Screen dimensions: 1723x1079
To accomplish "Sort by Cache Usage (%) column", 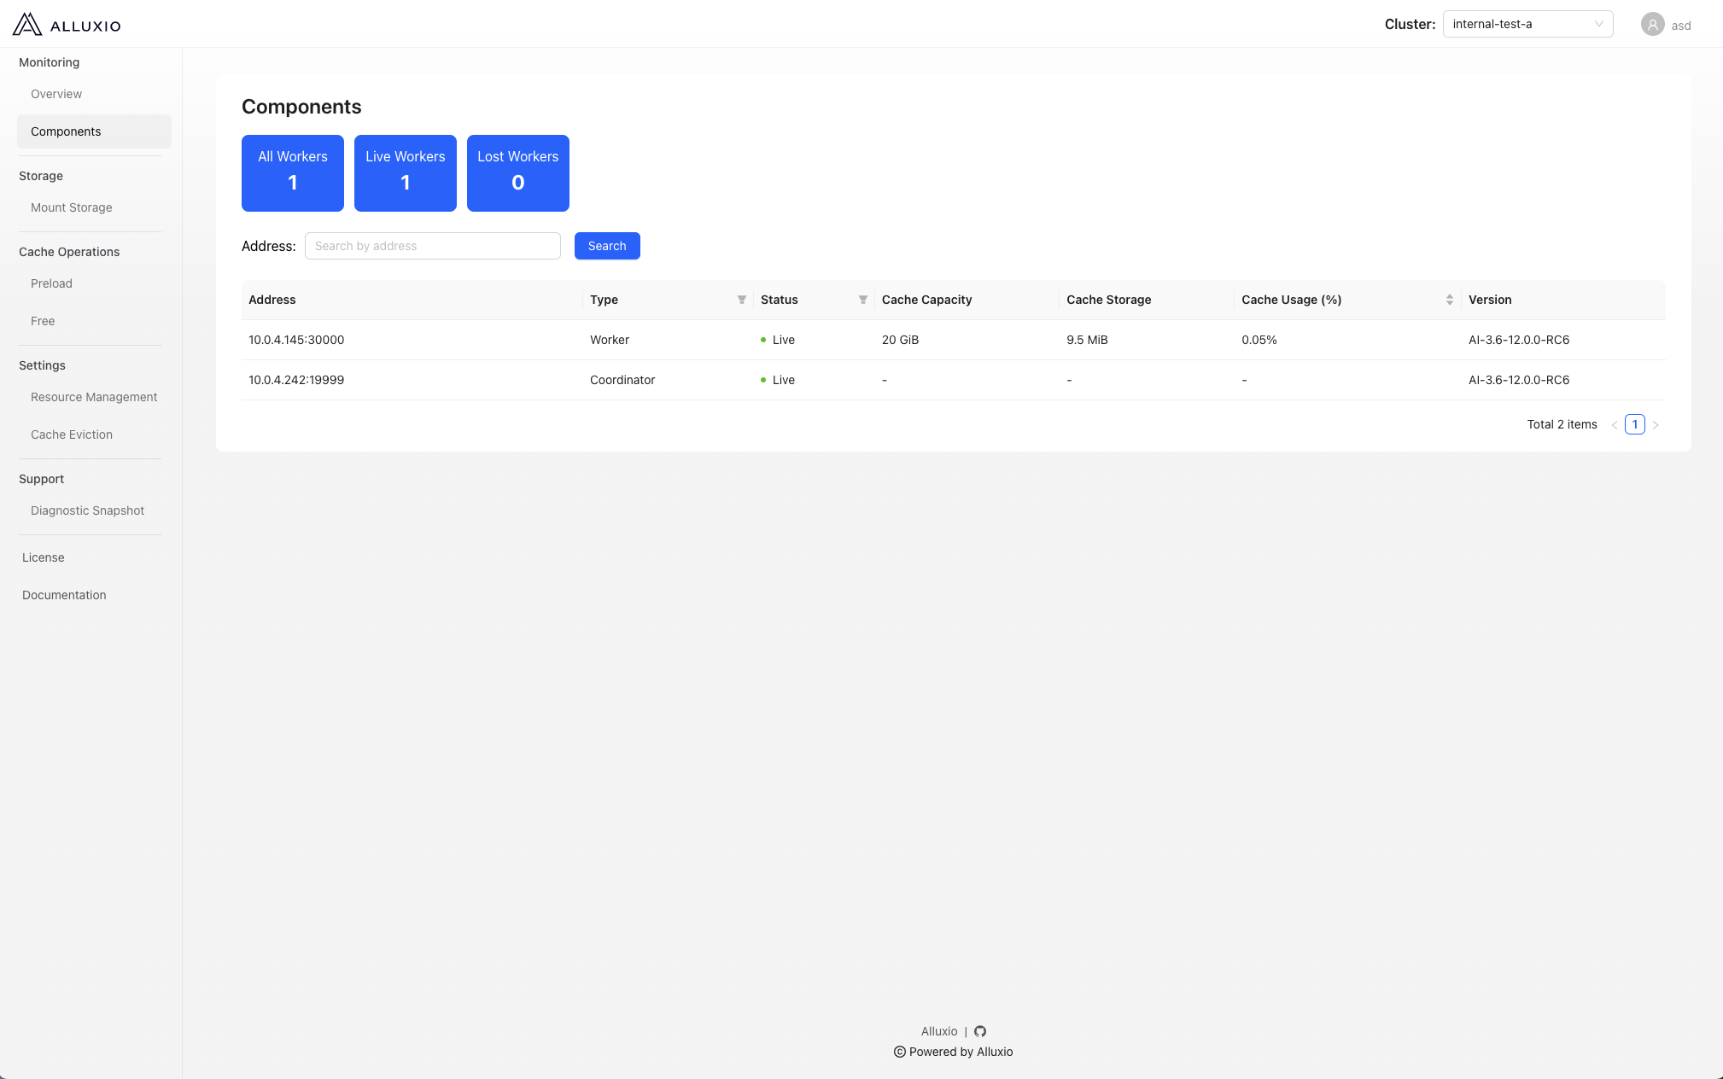I will click(x=1449, y=300).
